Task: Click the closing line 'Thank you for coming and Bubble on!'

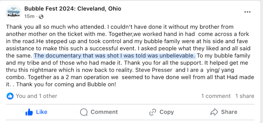Action: [66, 84]
